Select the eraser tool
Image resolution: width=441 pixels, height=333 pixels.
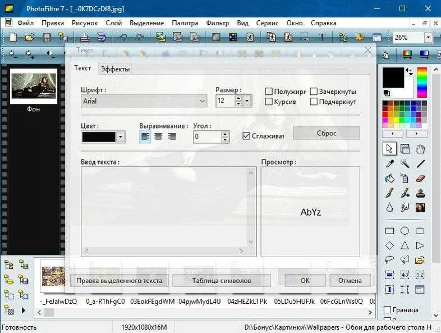coord(420,179)
